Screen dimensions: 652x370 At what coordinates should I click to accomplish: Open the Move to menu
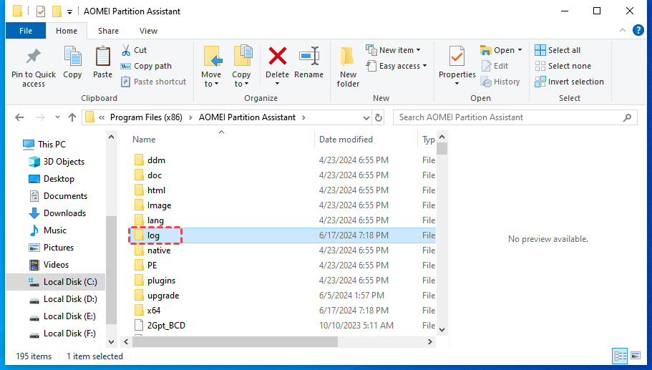pos(211,67)
